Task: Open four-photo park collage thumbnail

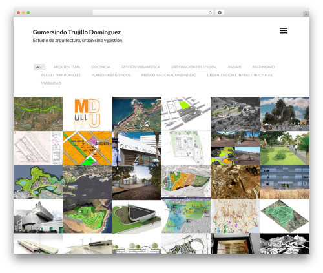Action: pos(235,148)
